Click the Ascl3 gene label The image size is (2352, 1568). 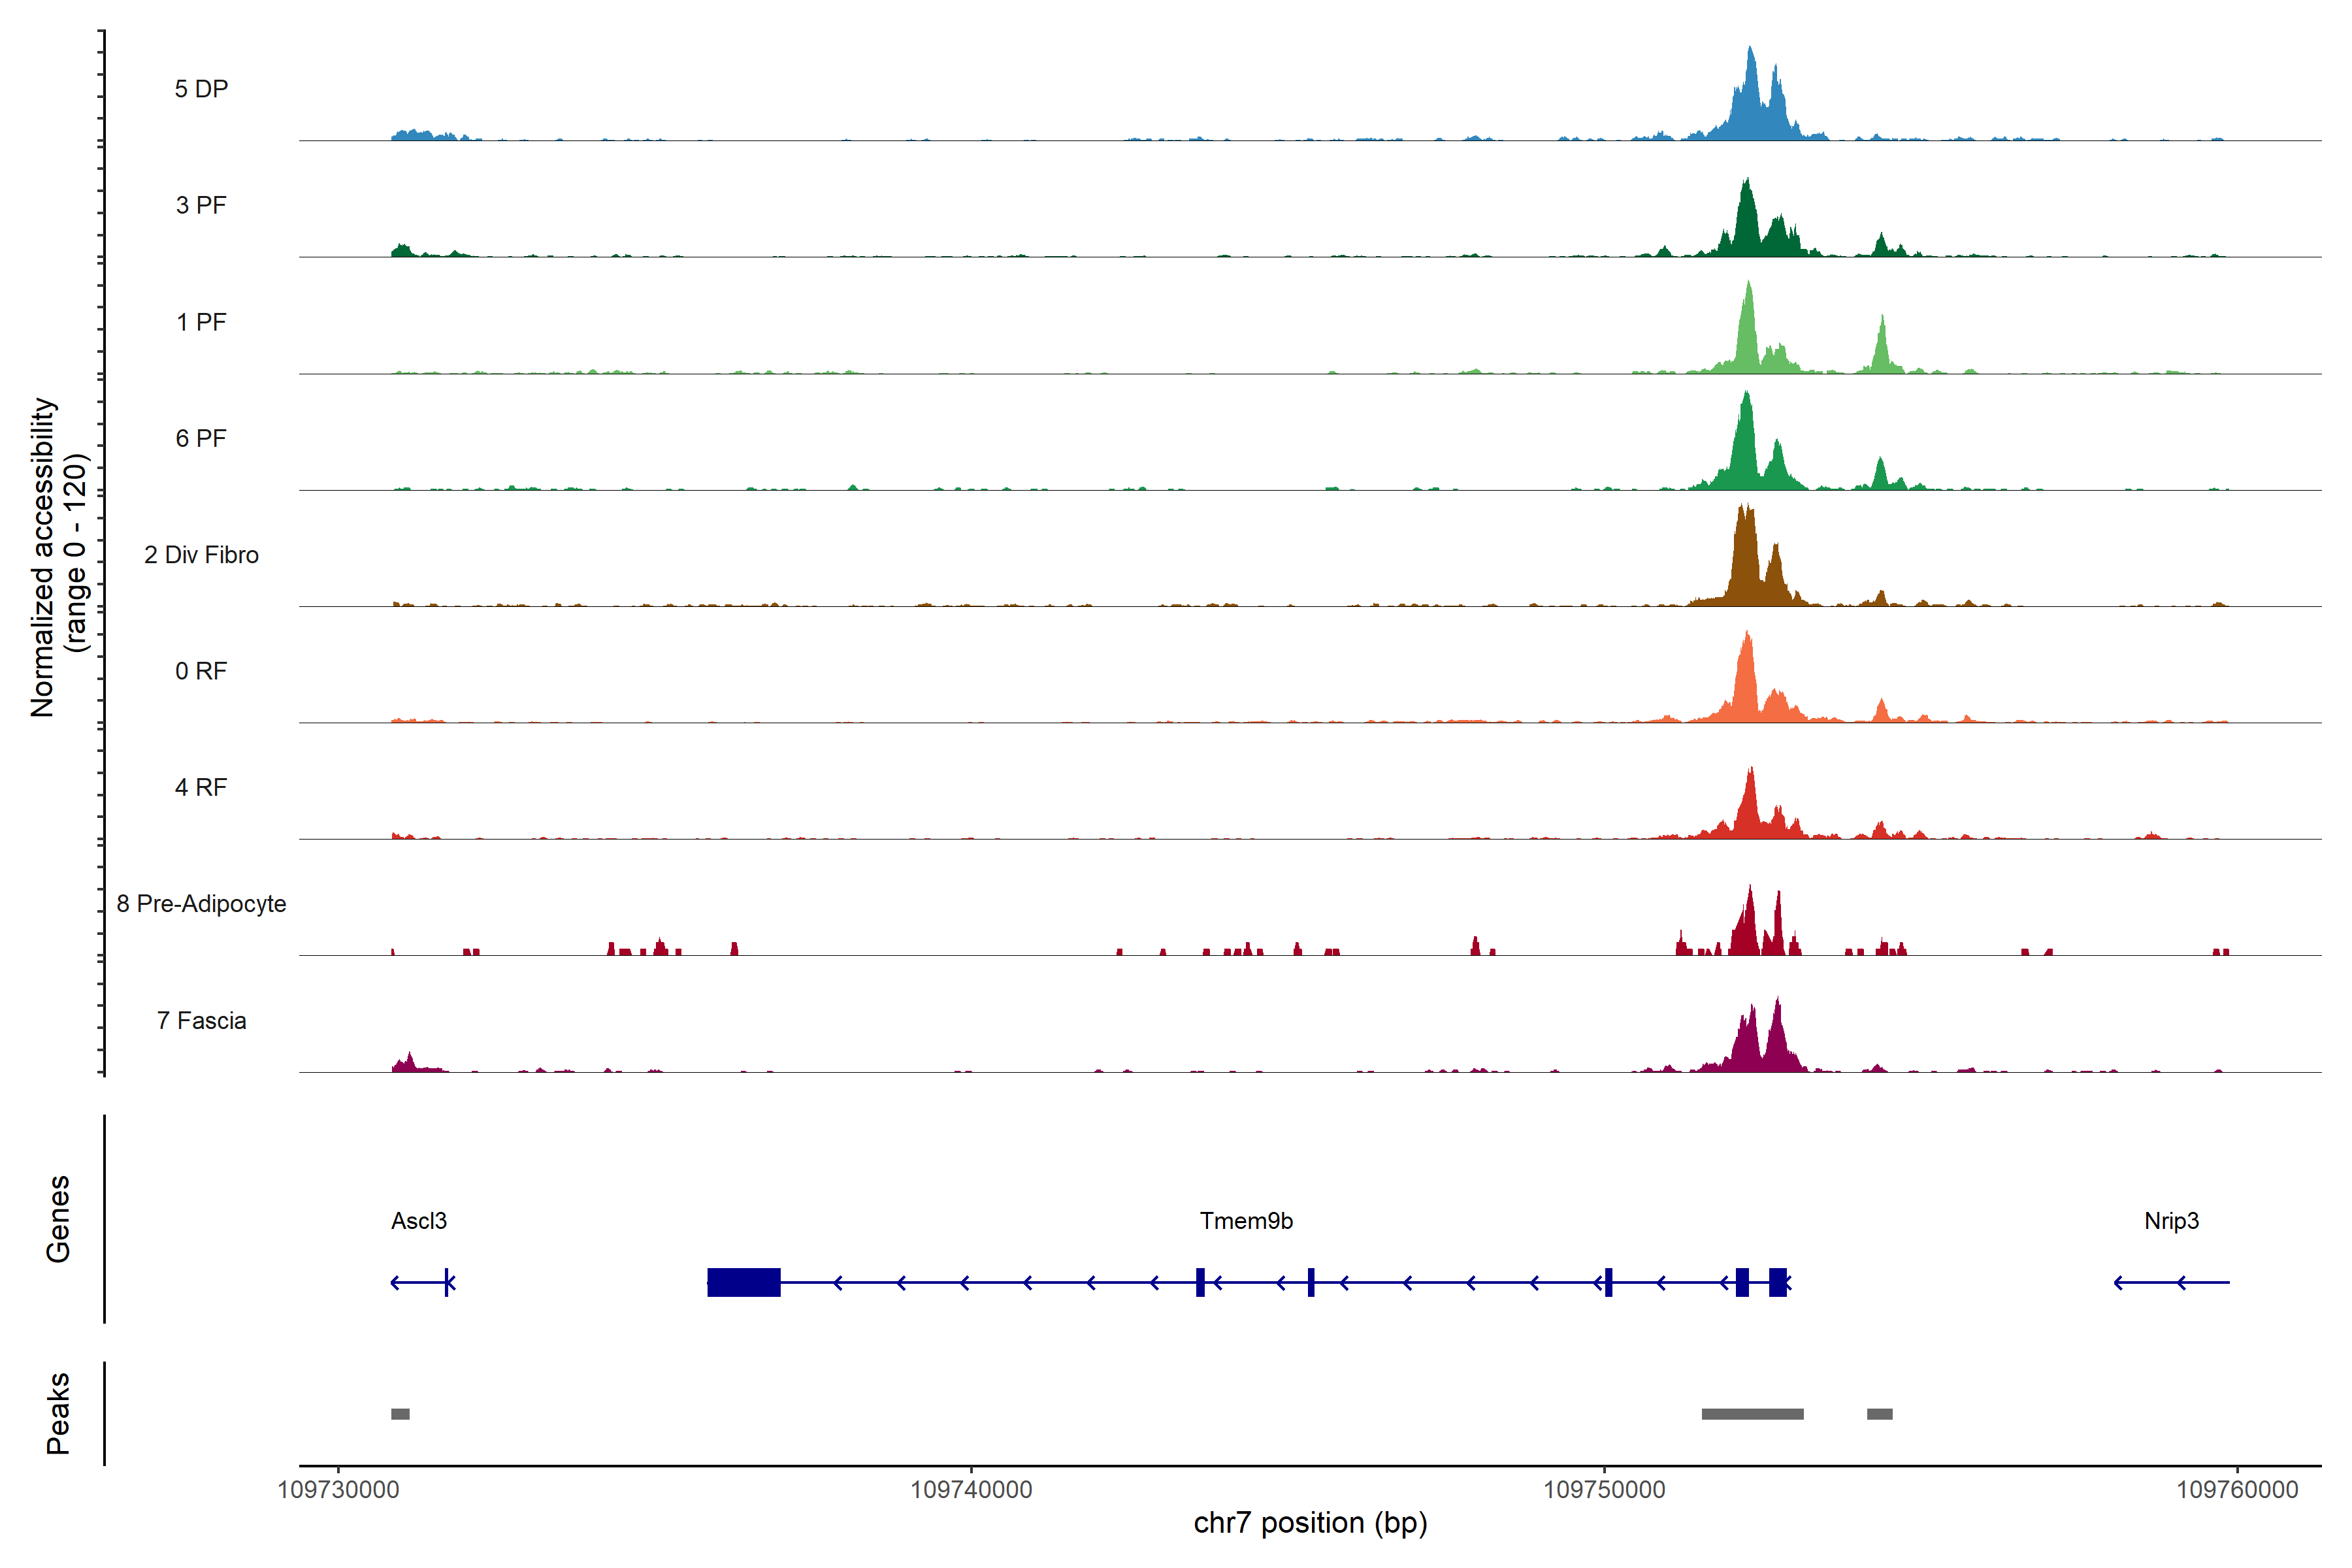(x=419, y=1220)
